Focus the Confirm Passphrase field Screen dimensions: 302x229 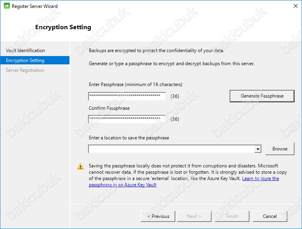[127, 119]
